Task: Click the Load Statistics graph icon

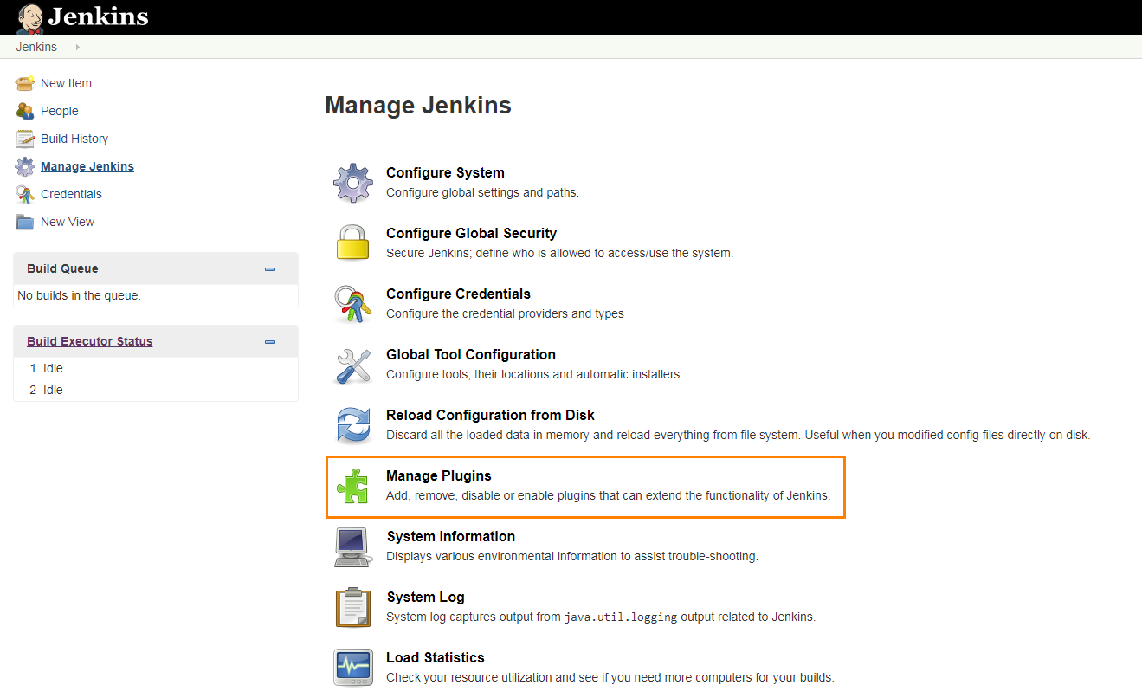Action: (352, 667)
